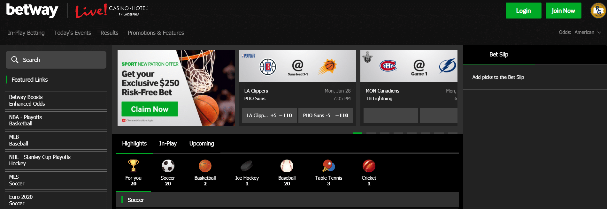The image size is (607, 209).
Task: Click the search magnifier icon
Action: pos(15,60)
